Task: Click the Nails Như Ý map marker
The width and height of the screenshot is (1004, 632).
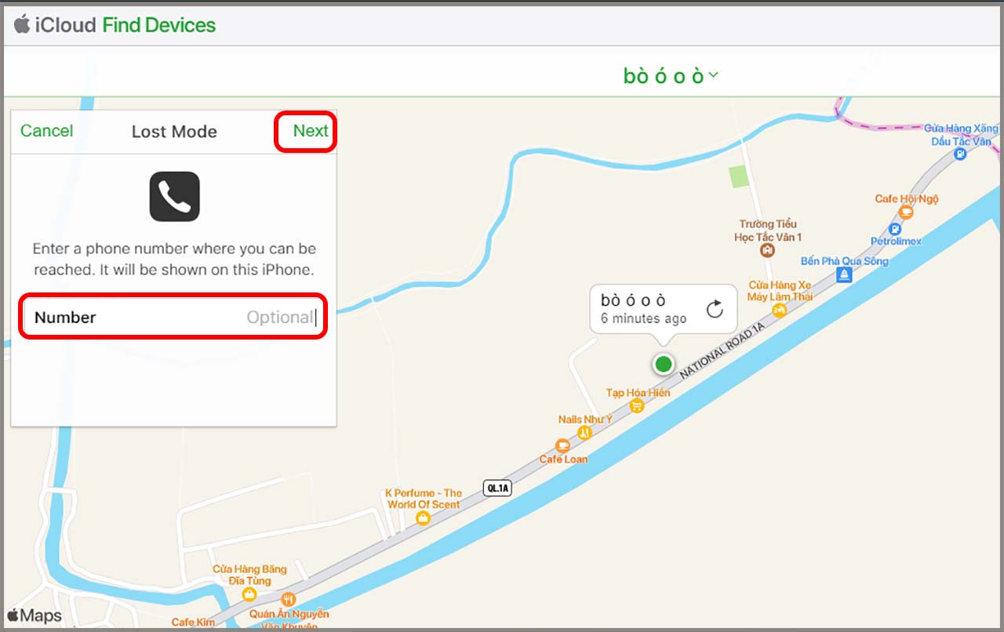Action: pos(584,433)
